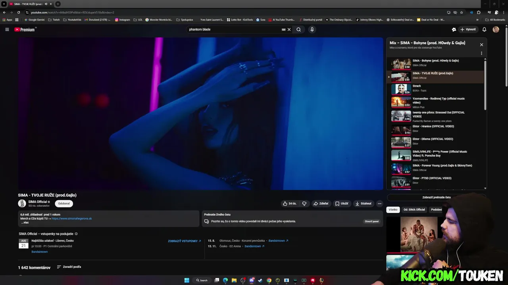Dislike the video with thumbs-down
Image resolution: width=508 pixels, height=285 pixels.
click(304, 203)
